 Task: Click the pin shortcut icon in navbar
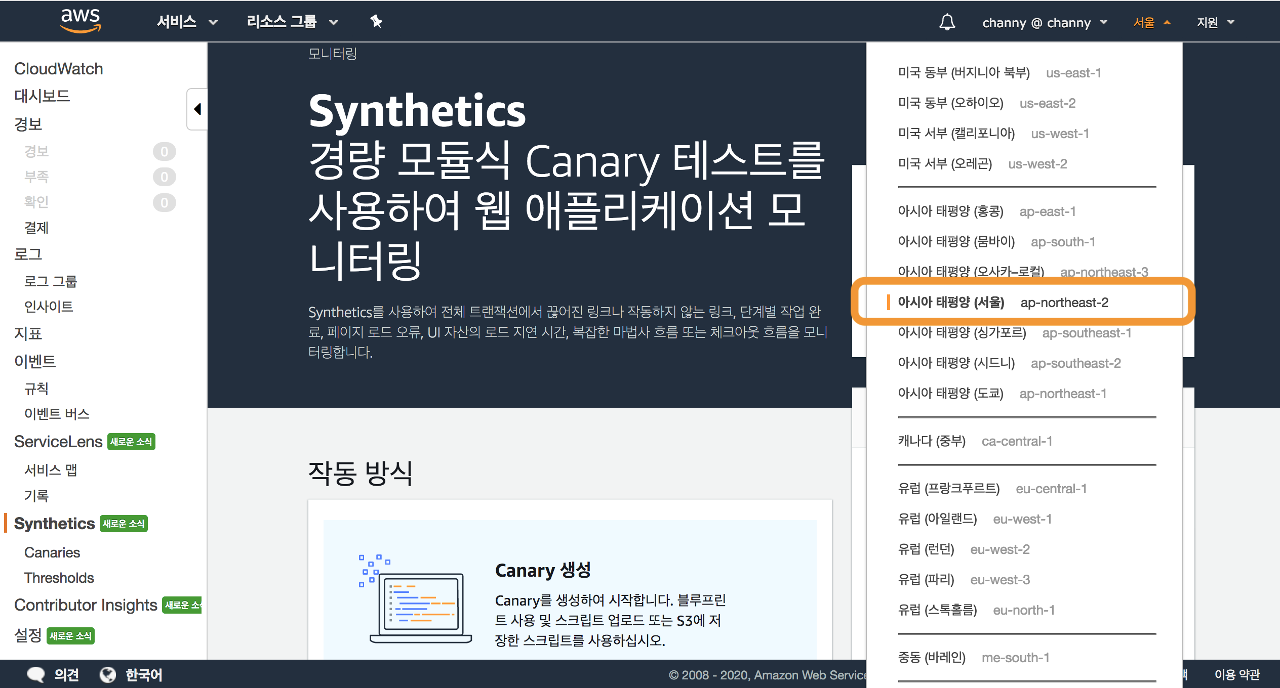click(376, 22)
